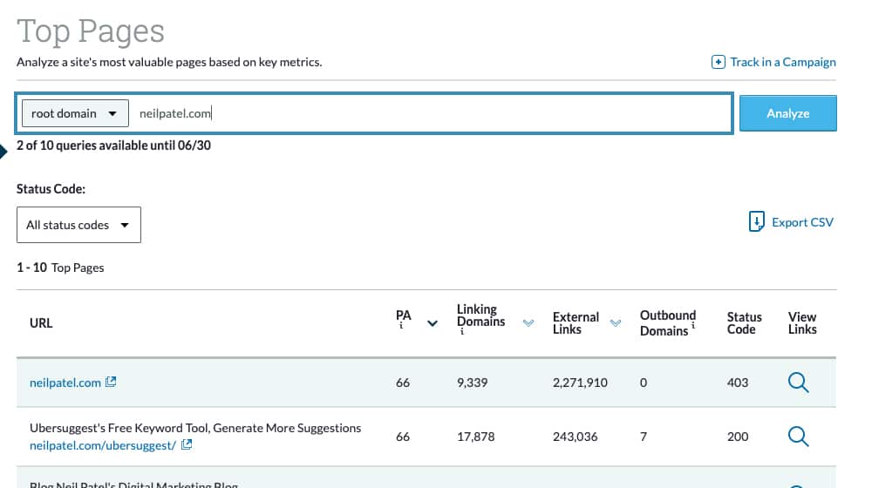The height and width of the screenshot is (488, 872).
Task: Click external-link icon beside neilpatel.com
Action: (111, 382)
